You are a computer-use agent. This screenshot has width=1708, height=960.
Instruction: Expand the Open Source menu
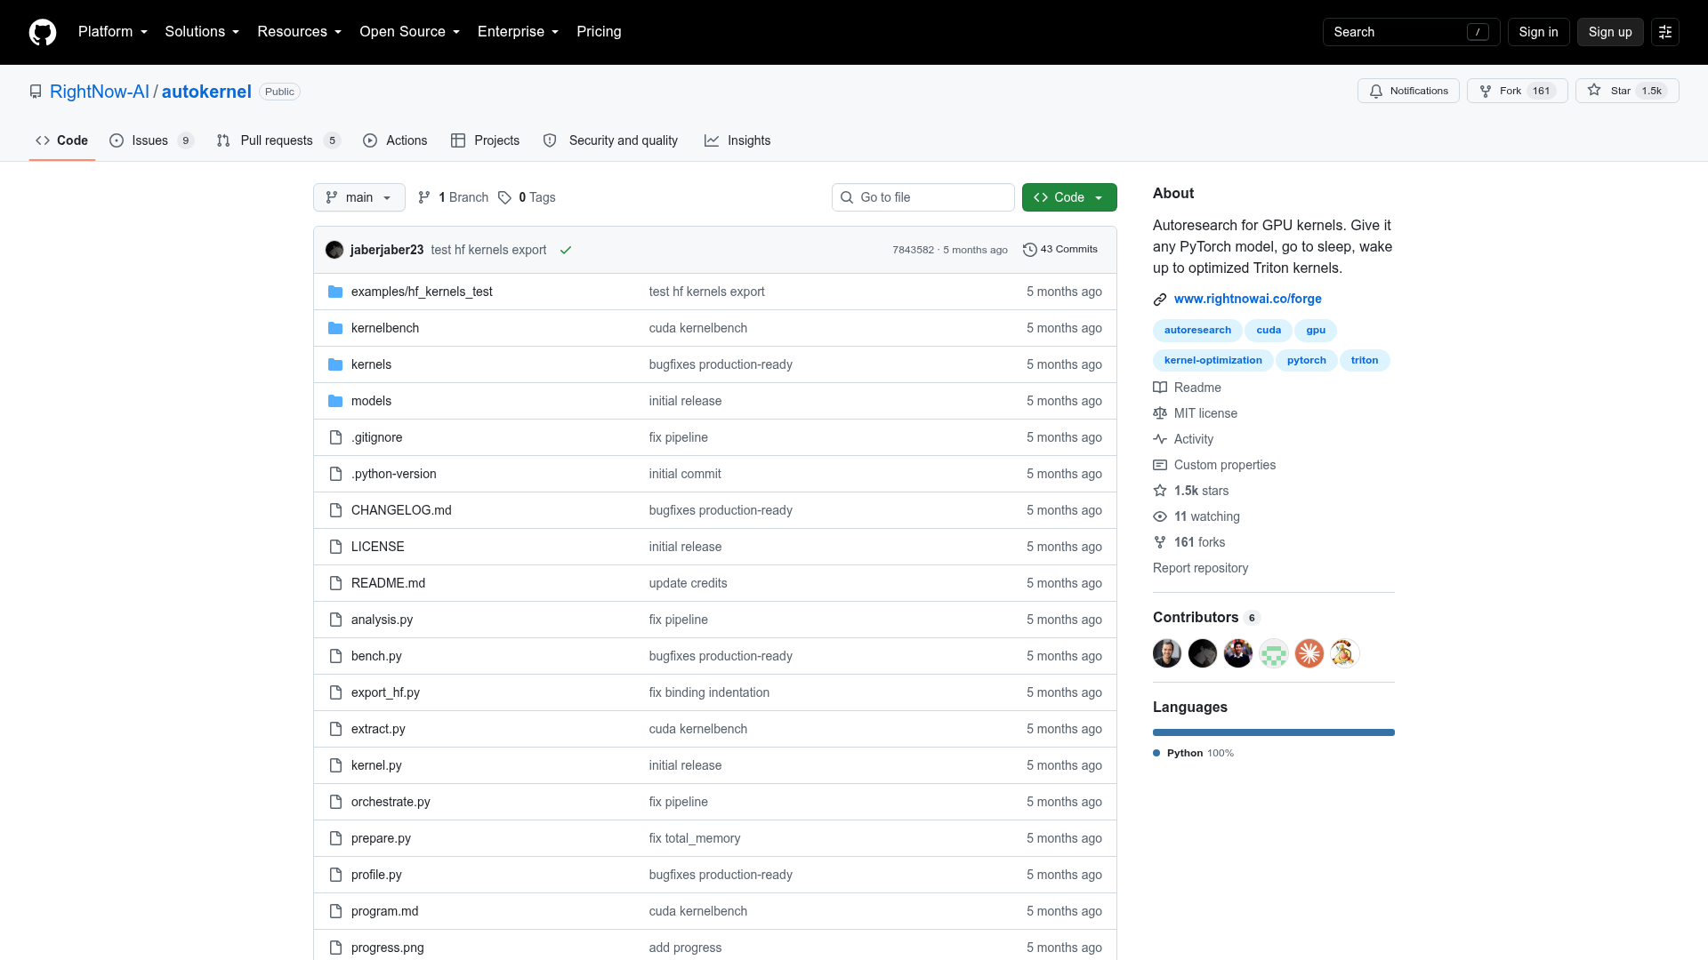point(409,32)
